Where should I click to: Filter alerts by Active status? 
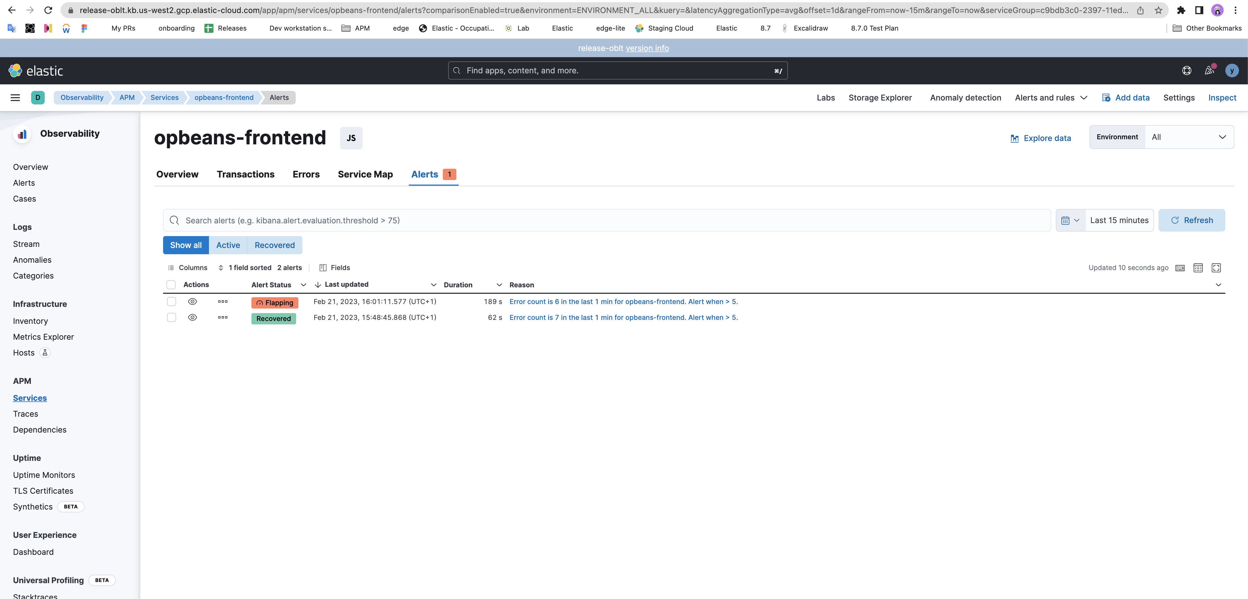(228, 245)
